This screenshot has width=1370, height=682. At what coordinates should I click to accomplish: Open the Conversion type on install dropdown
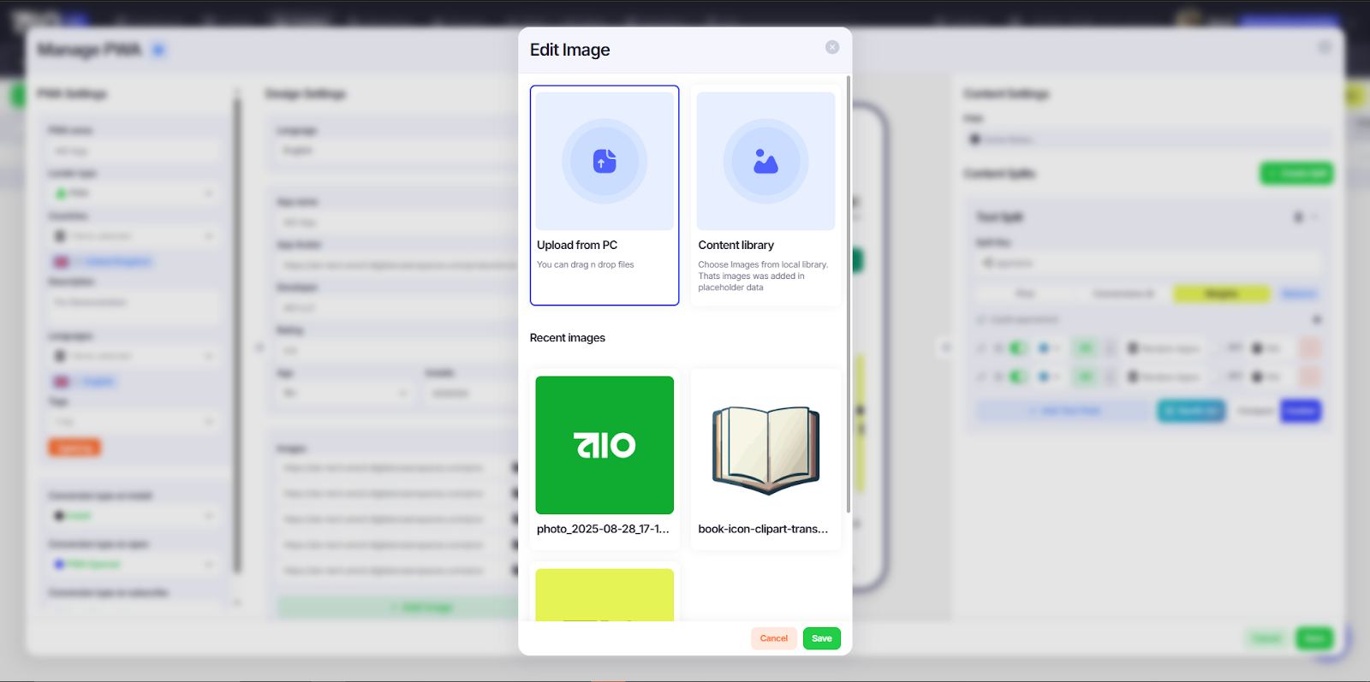(x=133, y=516)
